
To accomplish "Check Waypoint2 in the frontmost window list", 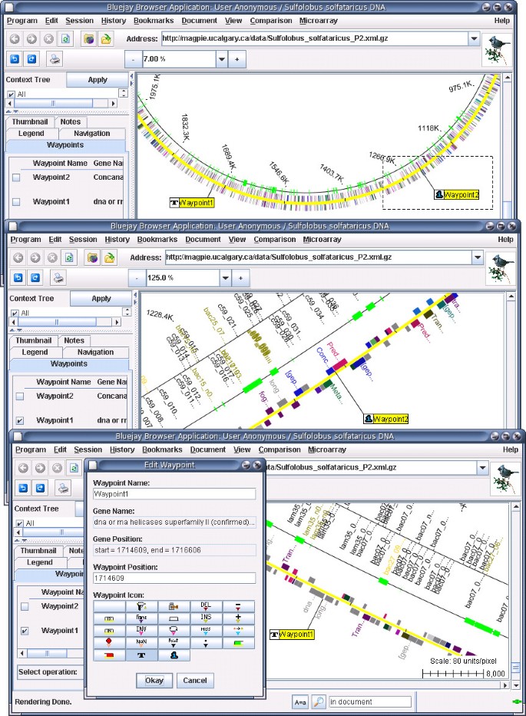I will tap(25, 606).
